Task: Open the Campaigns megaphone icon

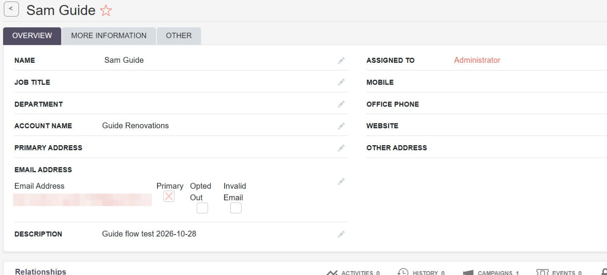Action: (468, 273)
